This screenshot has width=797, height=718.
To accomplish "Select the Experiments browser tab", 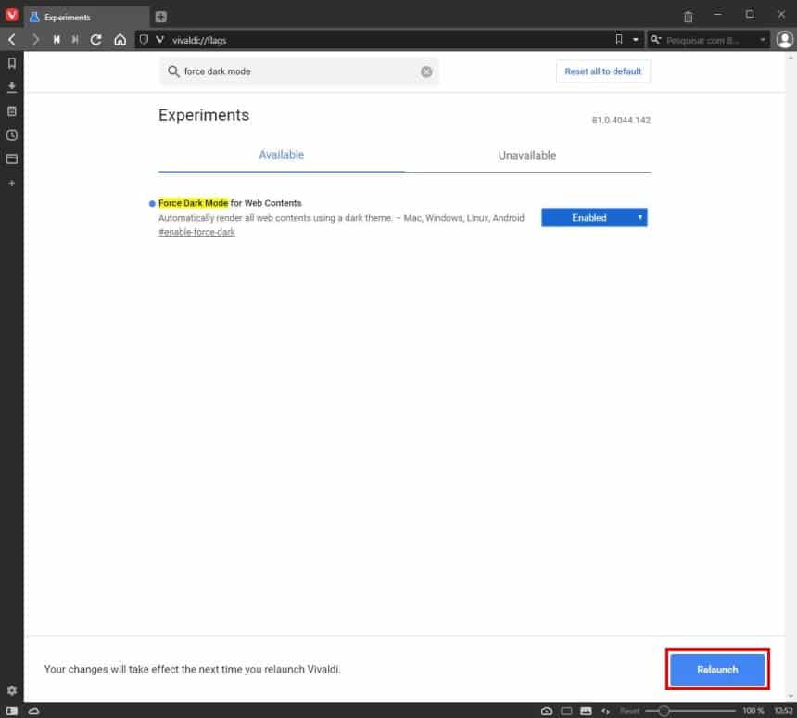I will (86, 17).
